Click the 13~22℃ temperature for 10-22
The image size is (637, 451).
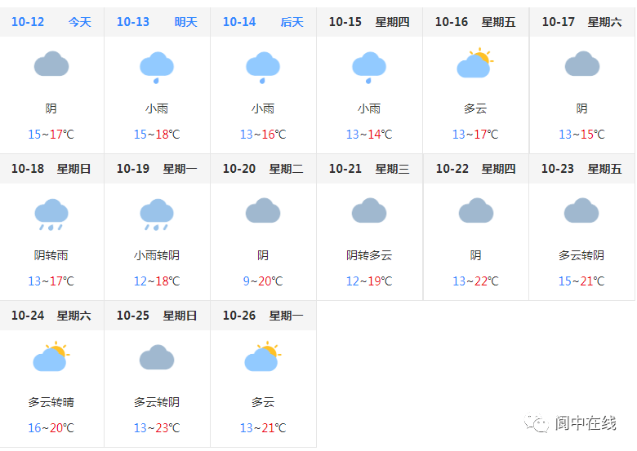point(475,281)
